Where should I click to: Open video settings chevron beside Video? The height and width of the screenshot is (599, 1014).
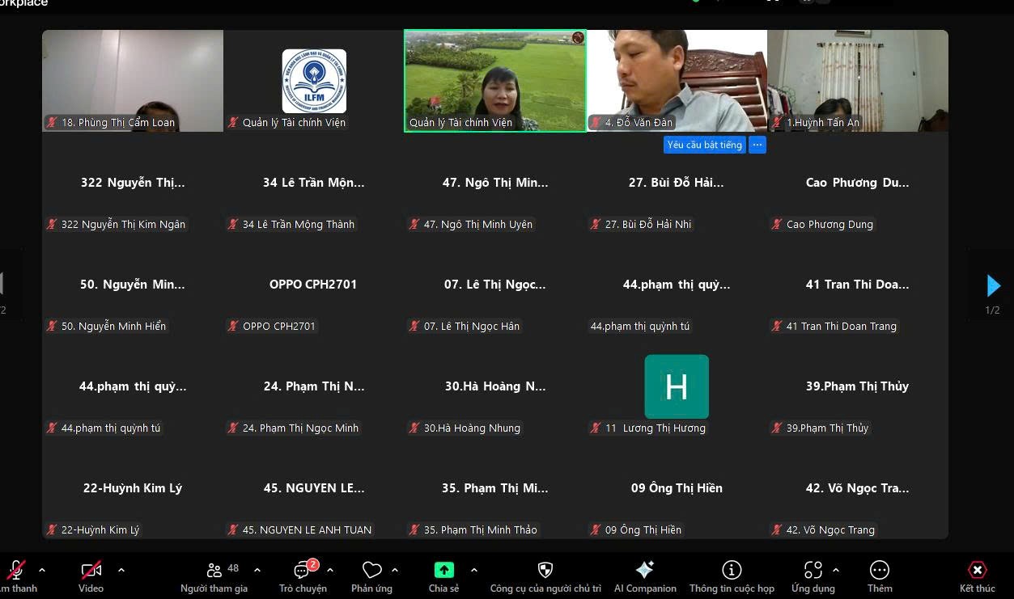point(121,568)
